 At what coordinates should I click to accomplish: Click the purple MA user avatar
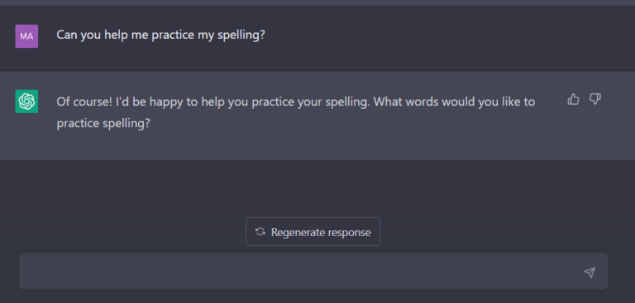(26, 36)
